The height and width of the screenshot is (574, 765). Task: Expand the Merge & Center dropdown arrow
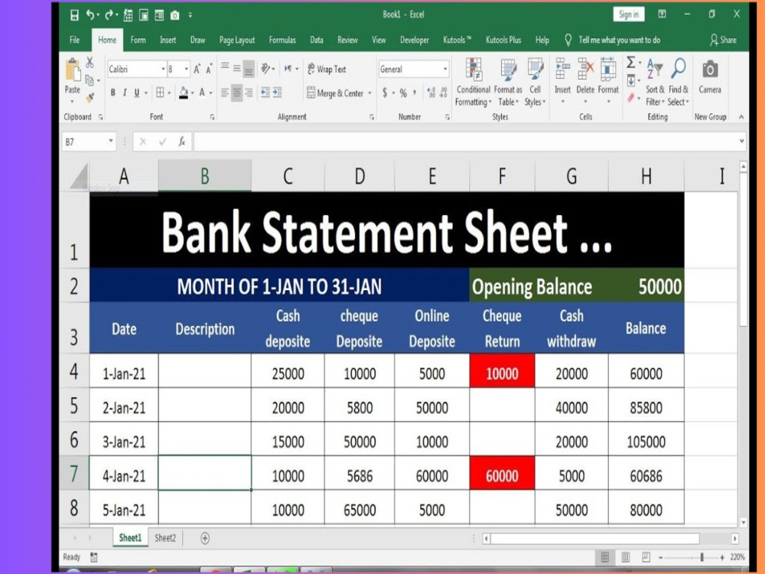[x=369, y=93]
